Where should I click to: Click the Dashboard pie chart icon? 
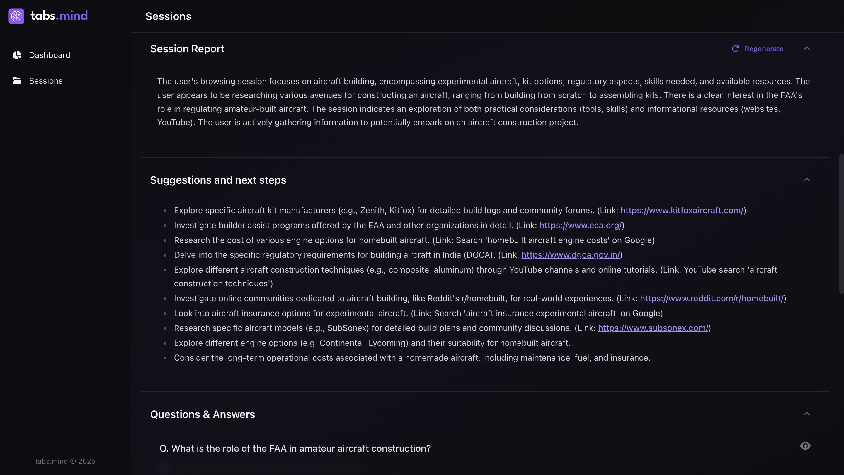click(17, 55)
